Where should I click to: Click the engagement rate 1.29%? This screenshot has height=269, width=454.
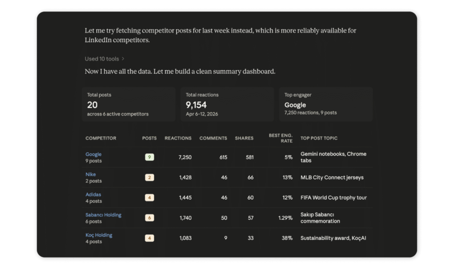[285, 218]
